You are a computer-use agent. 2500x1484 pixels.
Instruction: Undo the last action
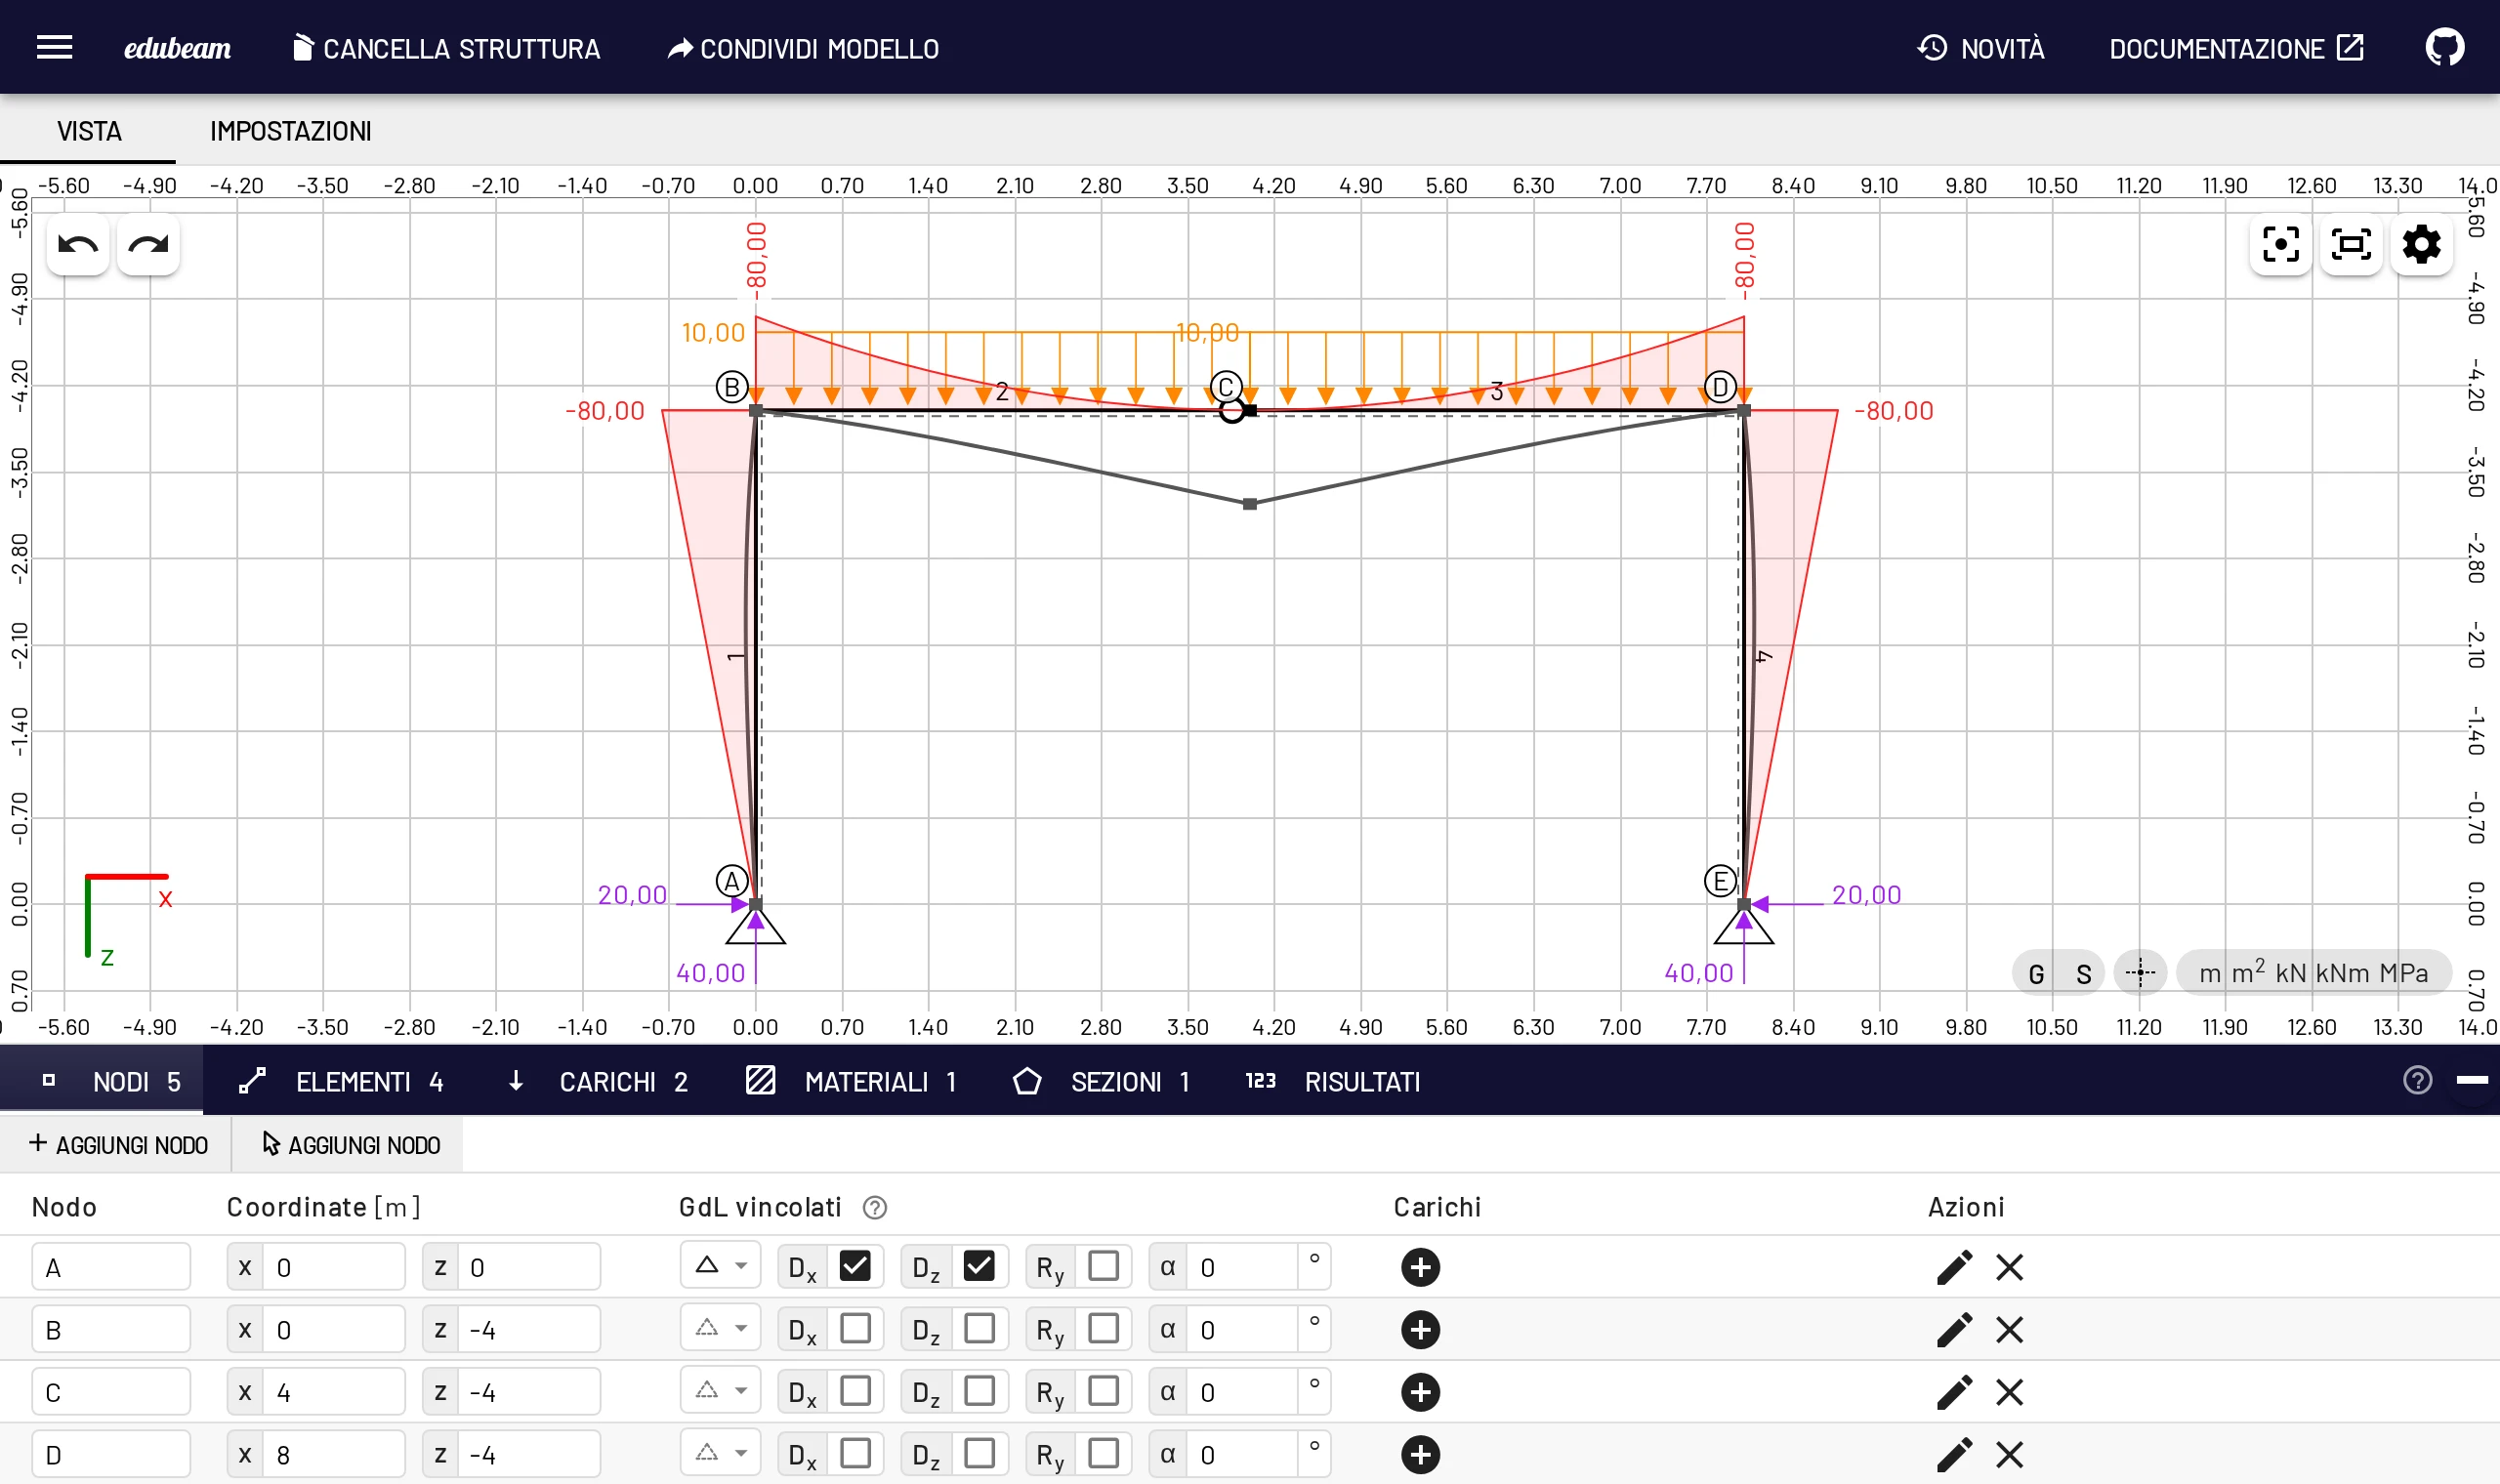tap(78, 244)
